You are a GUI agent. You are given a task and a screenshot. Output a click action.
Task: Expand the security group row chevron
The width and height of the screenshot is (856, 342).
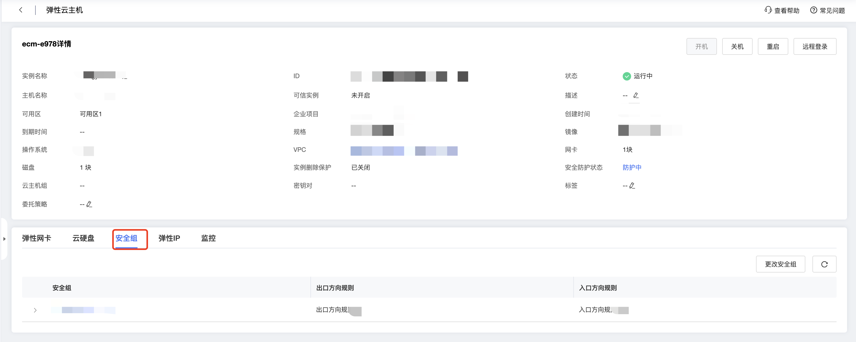(x=35, y=310)
